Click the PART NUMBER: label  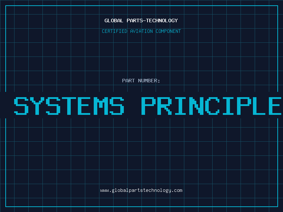pyautogui.click(x=141, y=81)
